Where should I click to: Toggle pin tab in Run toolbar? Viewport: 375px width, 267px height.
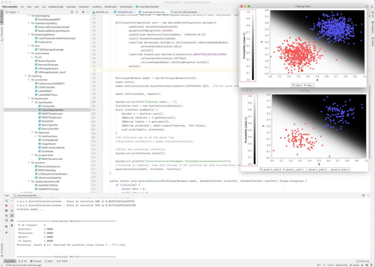click(x=7, y=233)
